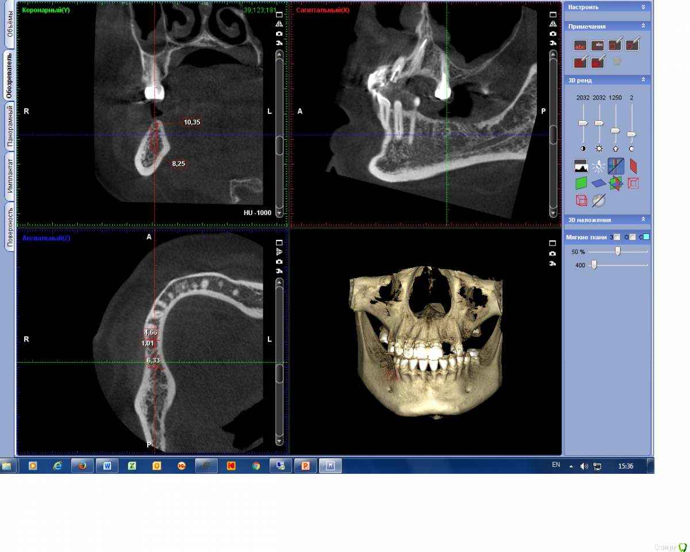
Task: Toggle the О checkbox for Мягкие ткани
Action: [x=632, y=237]
